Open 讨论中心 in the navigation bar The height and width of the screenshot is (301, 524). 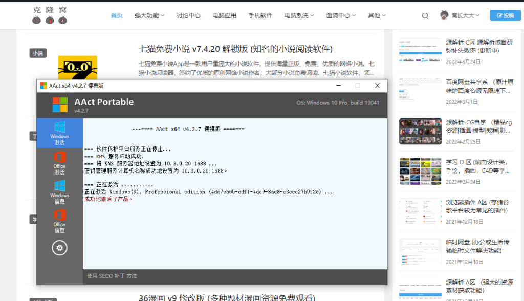click(188, 15)
